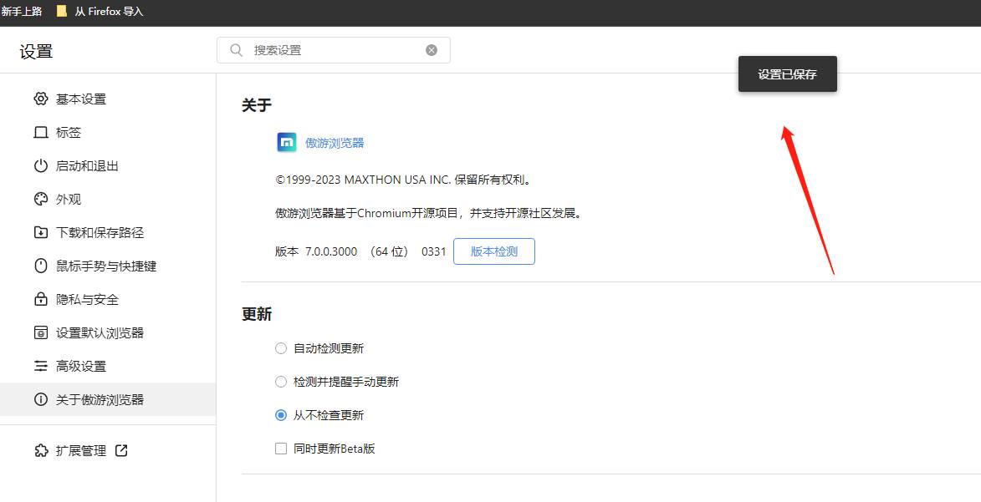The height and width of the screenshot is (502, 981).
Task: Click the mouse icon for 鼠标手势与快捷键
Action: pyautogui.click(x=41, y=266)
